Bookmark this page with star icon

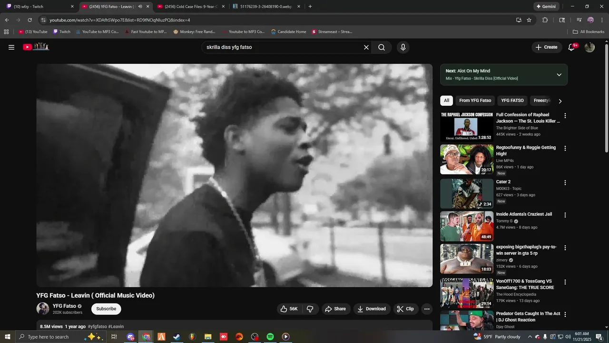click(x=529, y=20)
